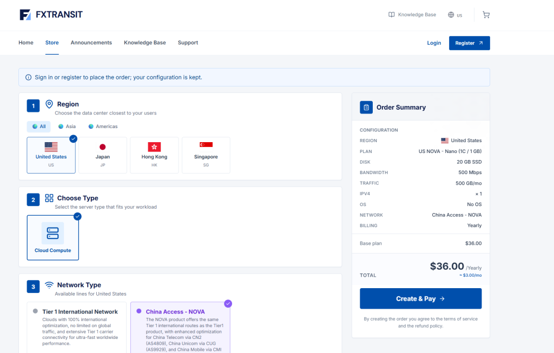The width and height of the screenshot is (554, 353).
Task: Select the Cloud Compute server type
Action: point(52,237)
